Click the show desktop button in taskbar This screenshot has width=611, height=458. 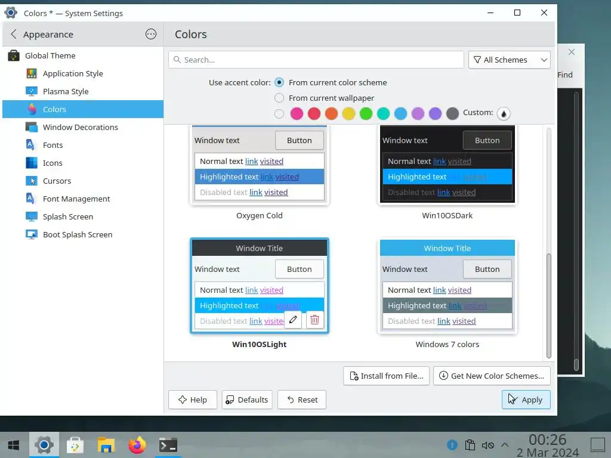(x=597, y=445)
